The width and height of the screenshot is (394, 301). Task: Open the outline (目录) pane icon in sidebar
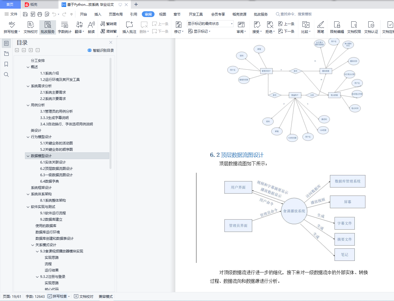coord(6,43)
